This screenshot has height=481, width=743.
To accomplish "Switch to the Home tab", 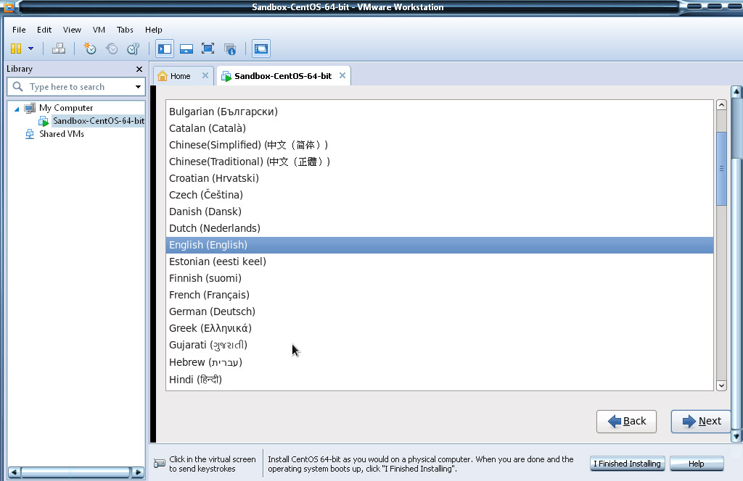I will pyautogui.click(x=180, y=76).
